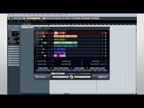Open Apple menu
Image resolution: width=144 pixels, height=108 pixels.
(x=9, y=14)
